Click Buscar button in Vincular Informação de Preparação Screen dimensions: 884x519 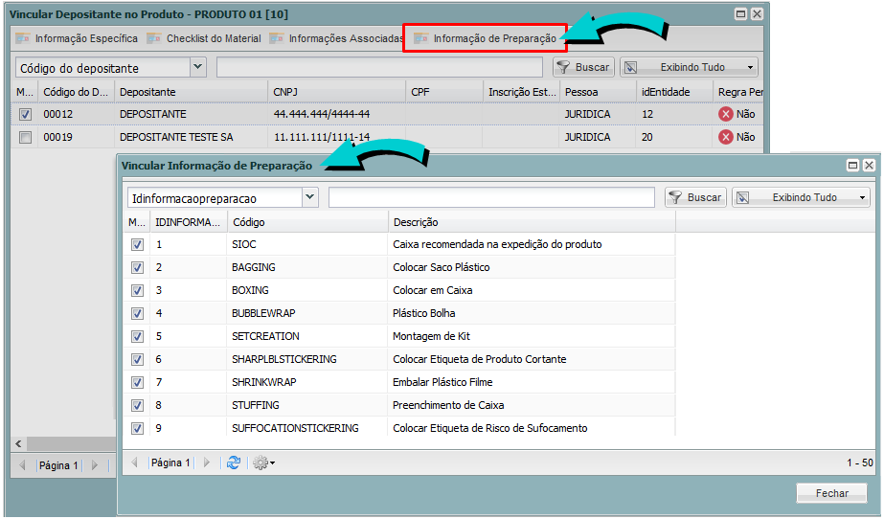coord(695,197)
